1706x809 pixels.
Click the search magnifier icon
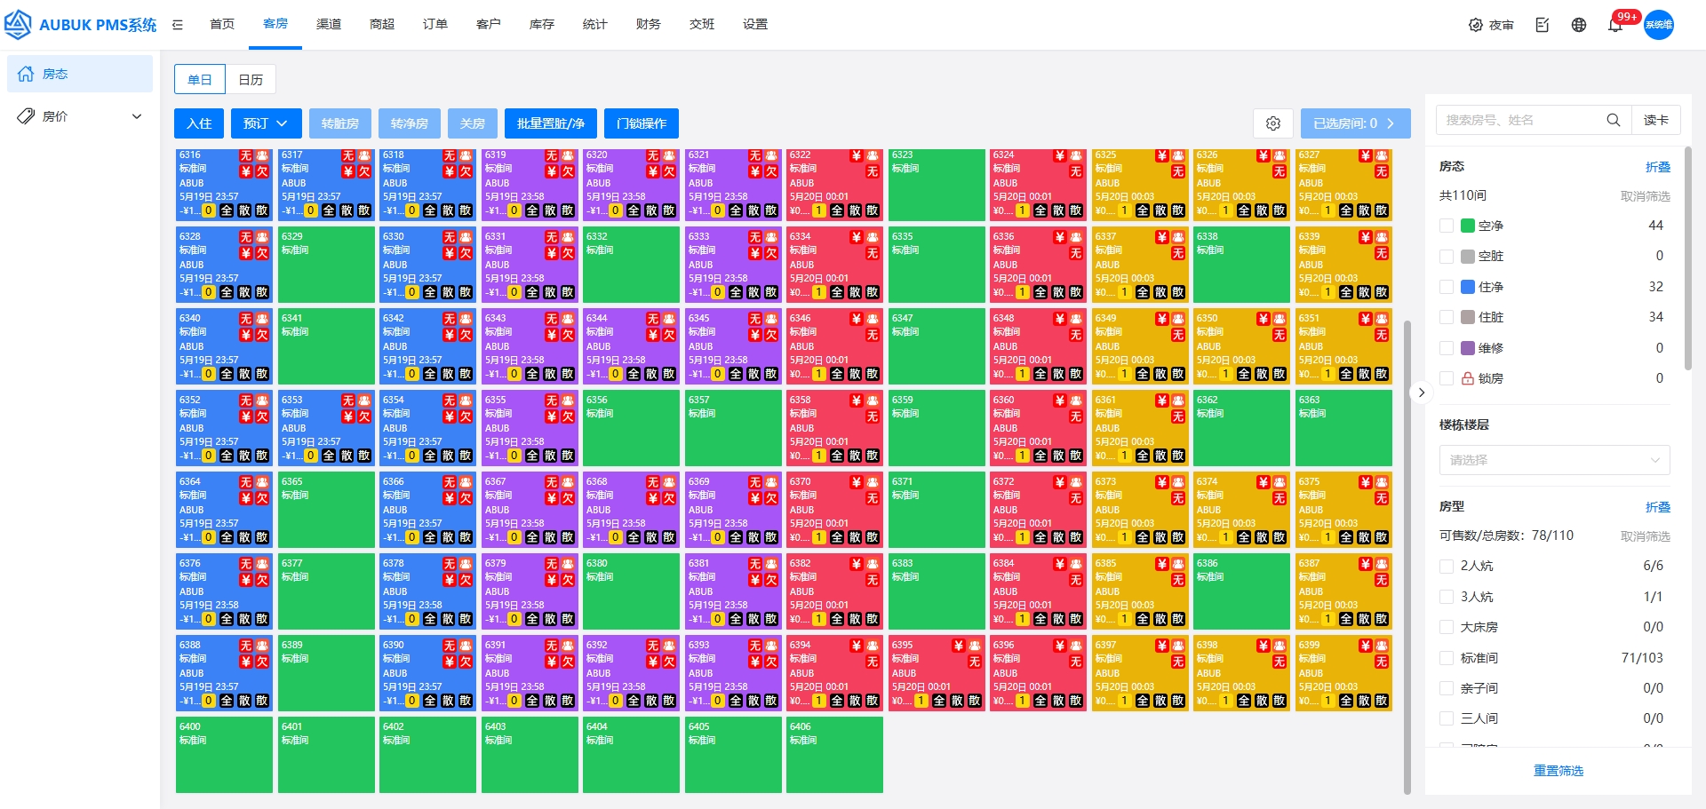click(1613, 120)
